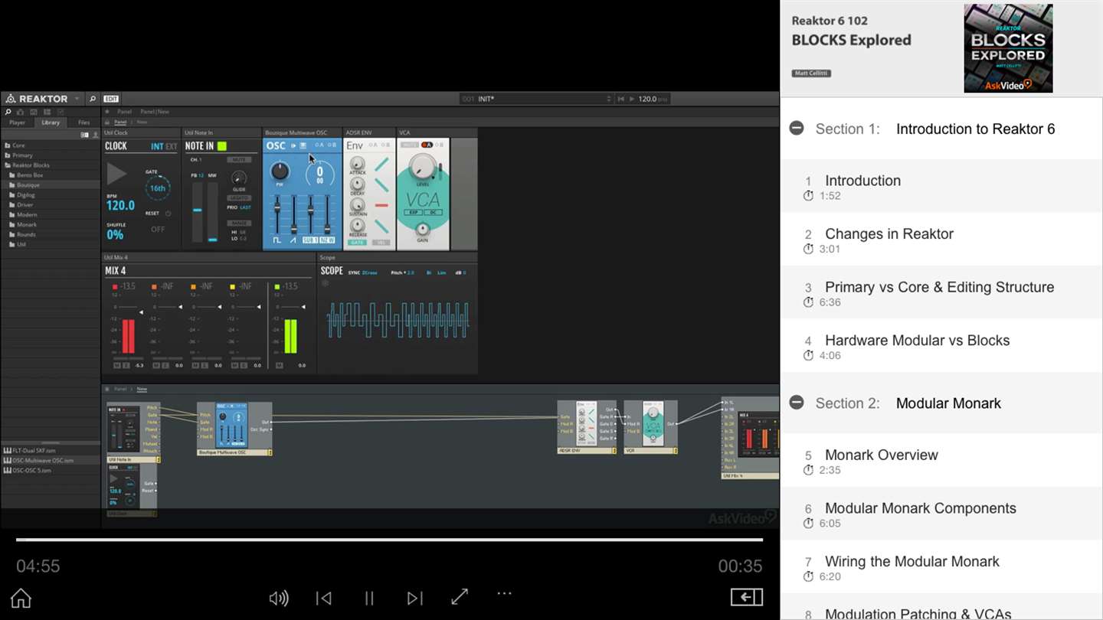Skip to the next video track
1103x620 pixels.
[x=414, y=598]
